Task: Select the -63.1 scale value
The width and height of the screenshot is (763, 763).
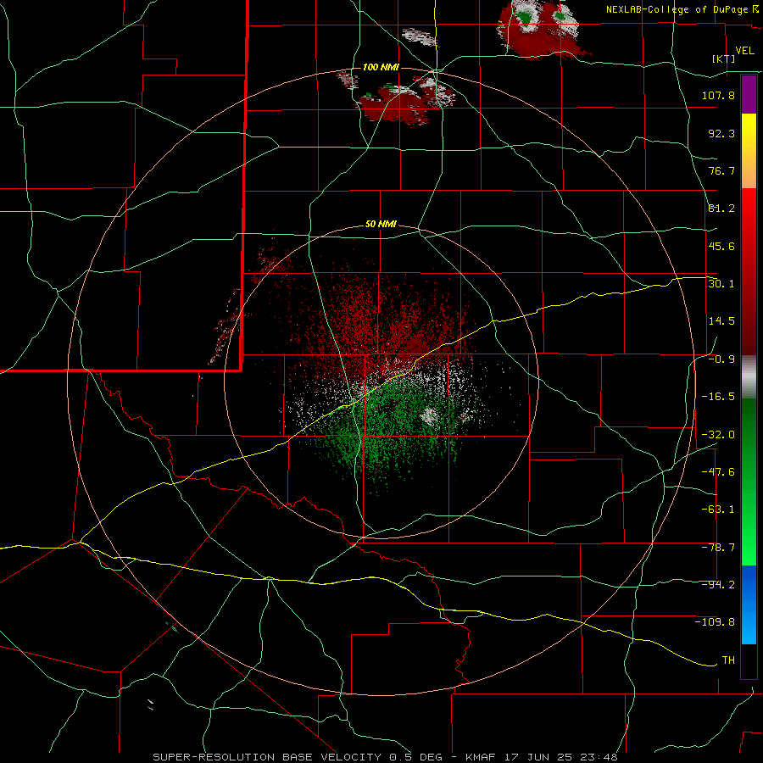Action: pos(718,510)
